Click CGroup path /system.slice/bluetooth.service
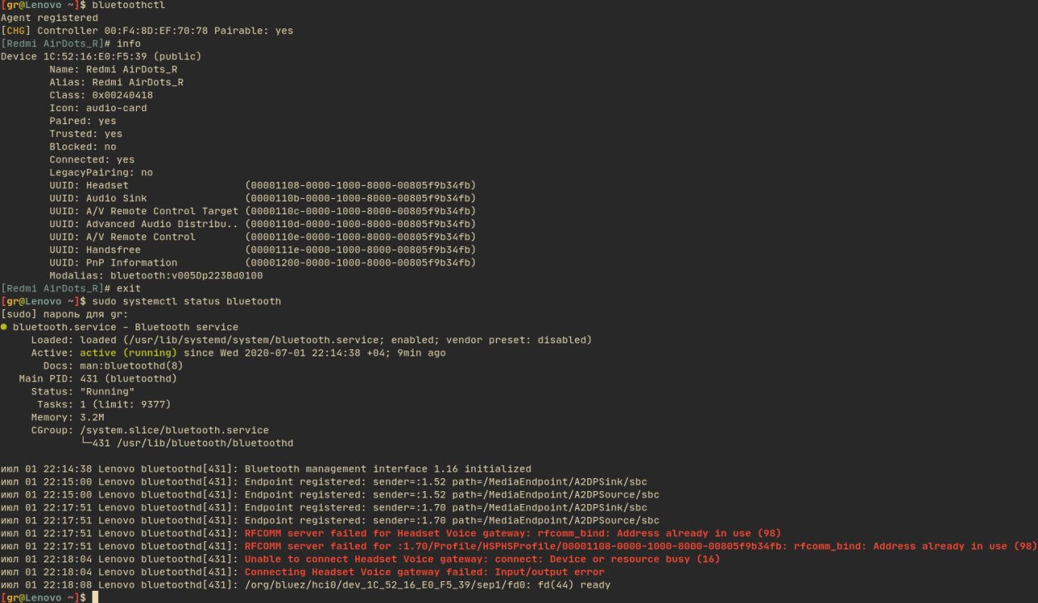Image resolution: width=1038 pixels, height=603 pixels. pyautogui.click(x=174, y=430)
